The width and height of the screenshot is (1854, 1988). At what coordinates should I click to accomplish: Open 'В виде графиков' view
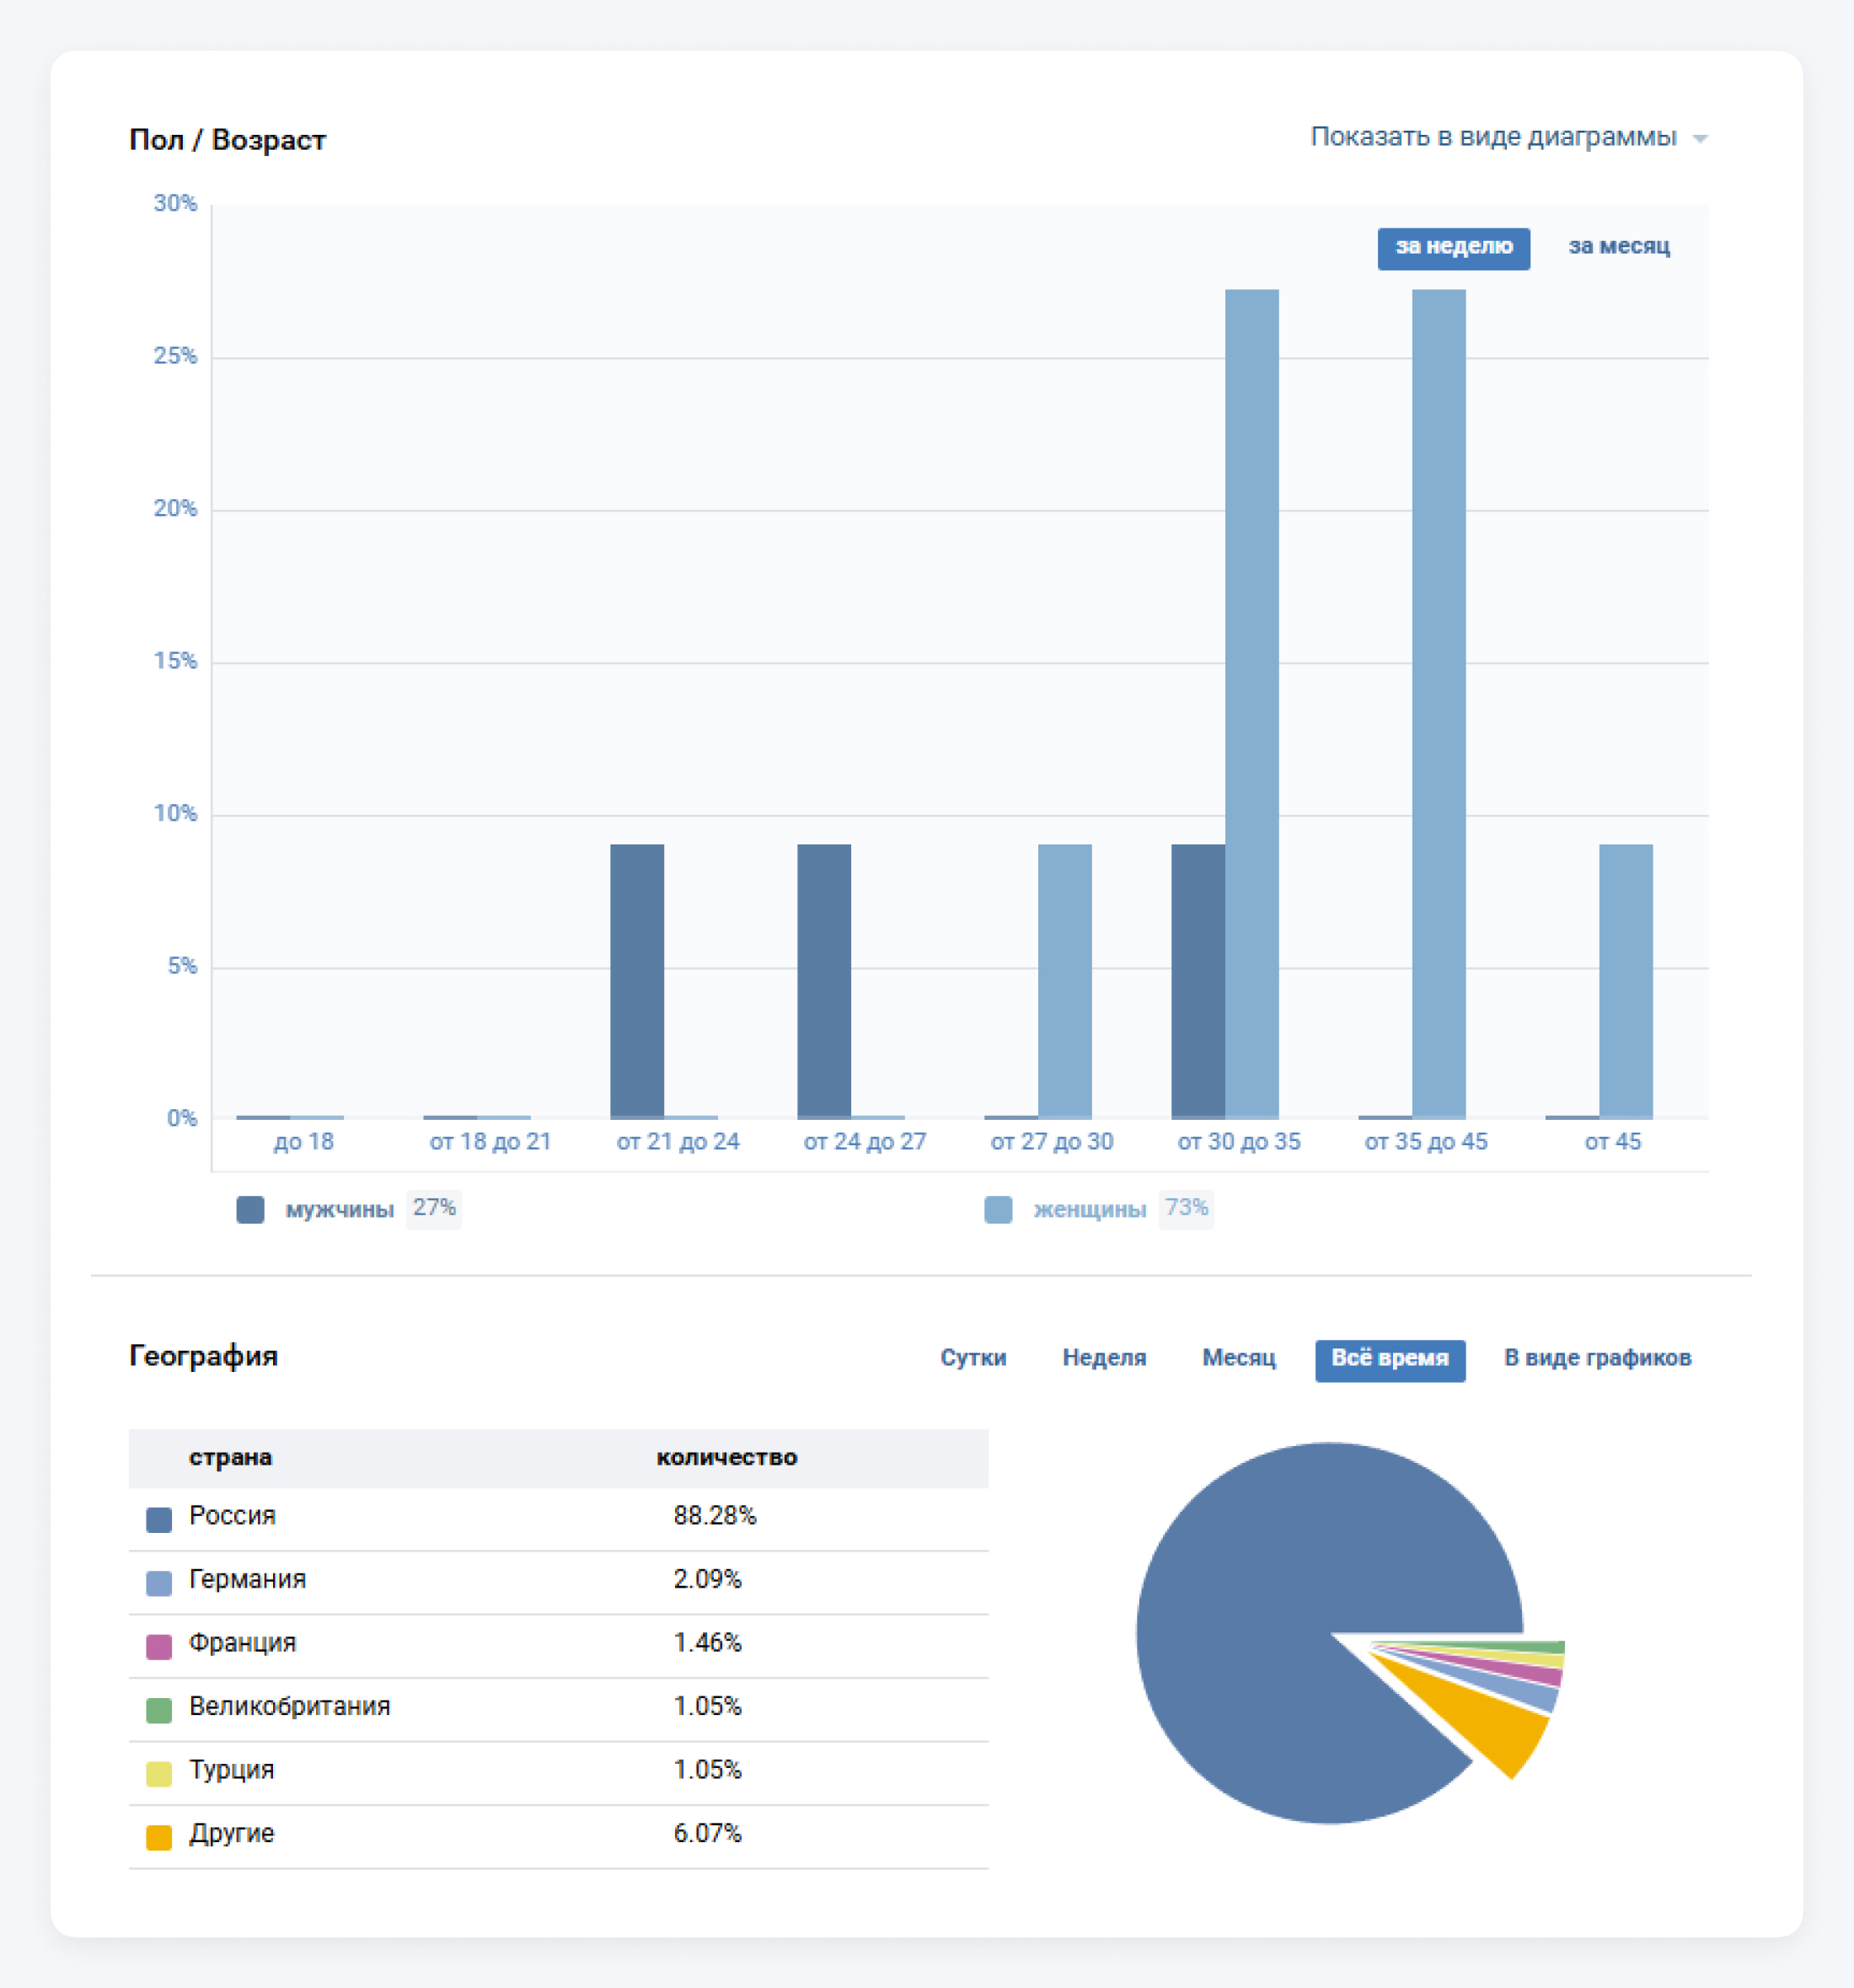1597,1358
